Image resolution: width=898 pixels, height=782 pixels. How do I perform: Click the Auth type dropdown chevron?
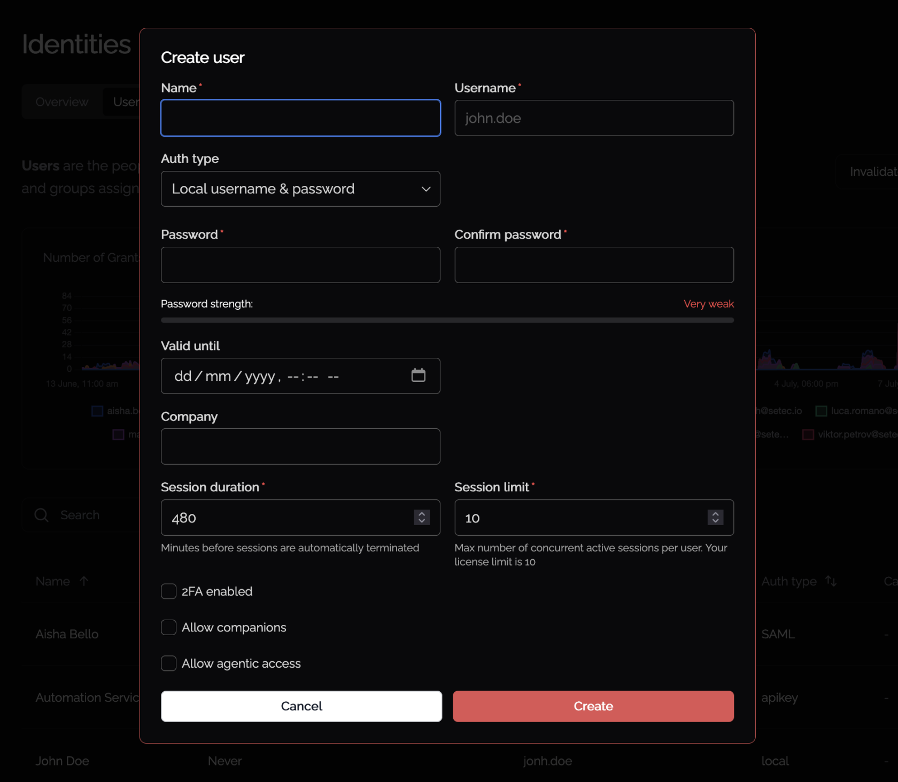click(426, 189)
